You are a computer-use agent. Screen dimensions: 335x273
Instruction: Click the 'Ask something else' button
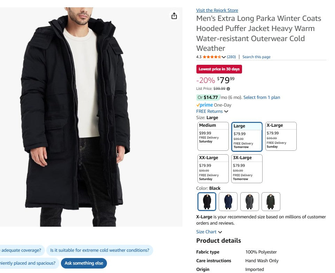pos(84,263)
